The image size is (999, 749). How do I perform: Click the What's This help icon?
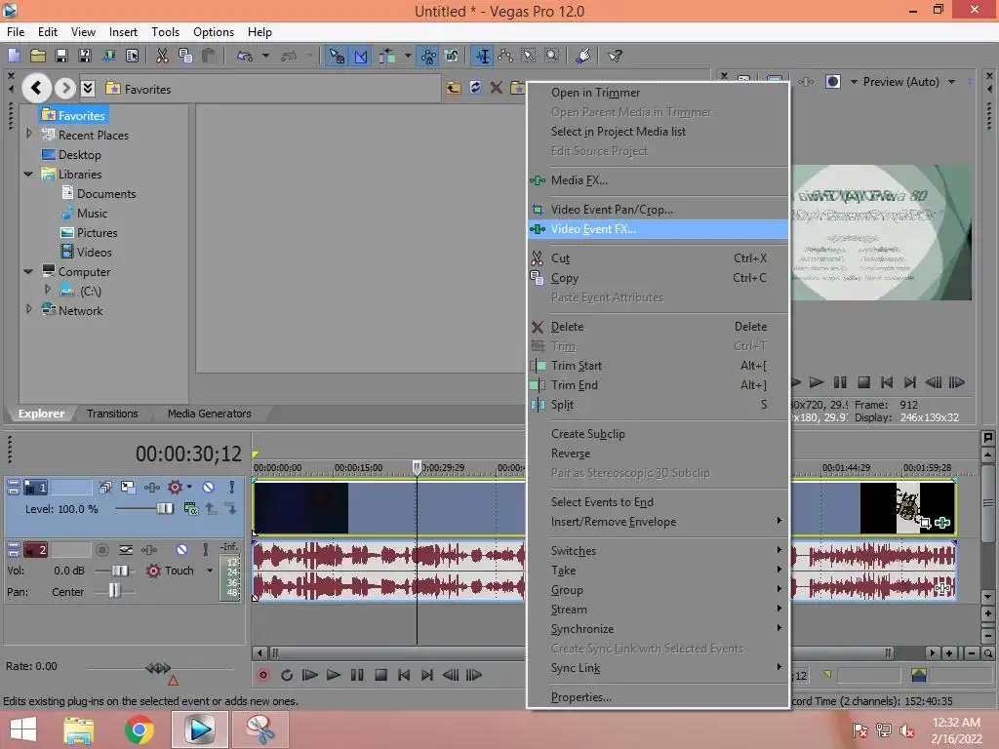click(x=615, y=56)
